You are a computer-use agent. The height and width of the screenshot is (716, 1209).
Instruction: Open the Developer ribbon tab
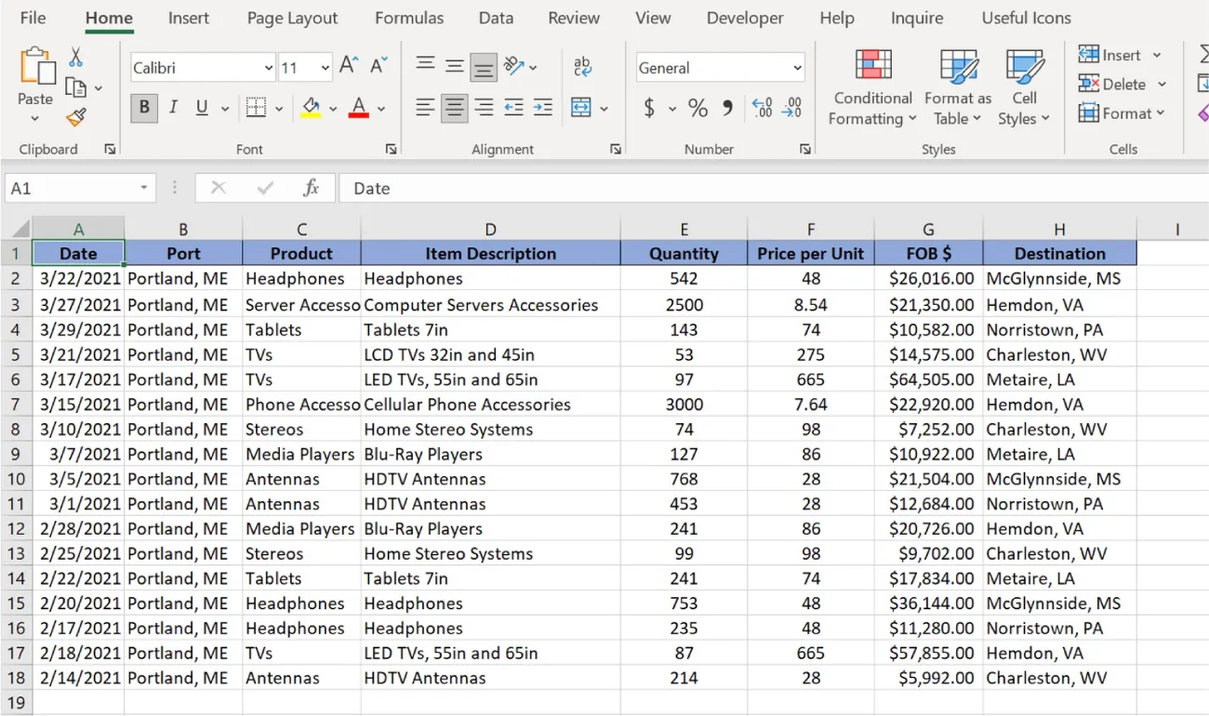point(745,18)
